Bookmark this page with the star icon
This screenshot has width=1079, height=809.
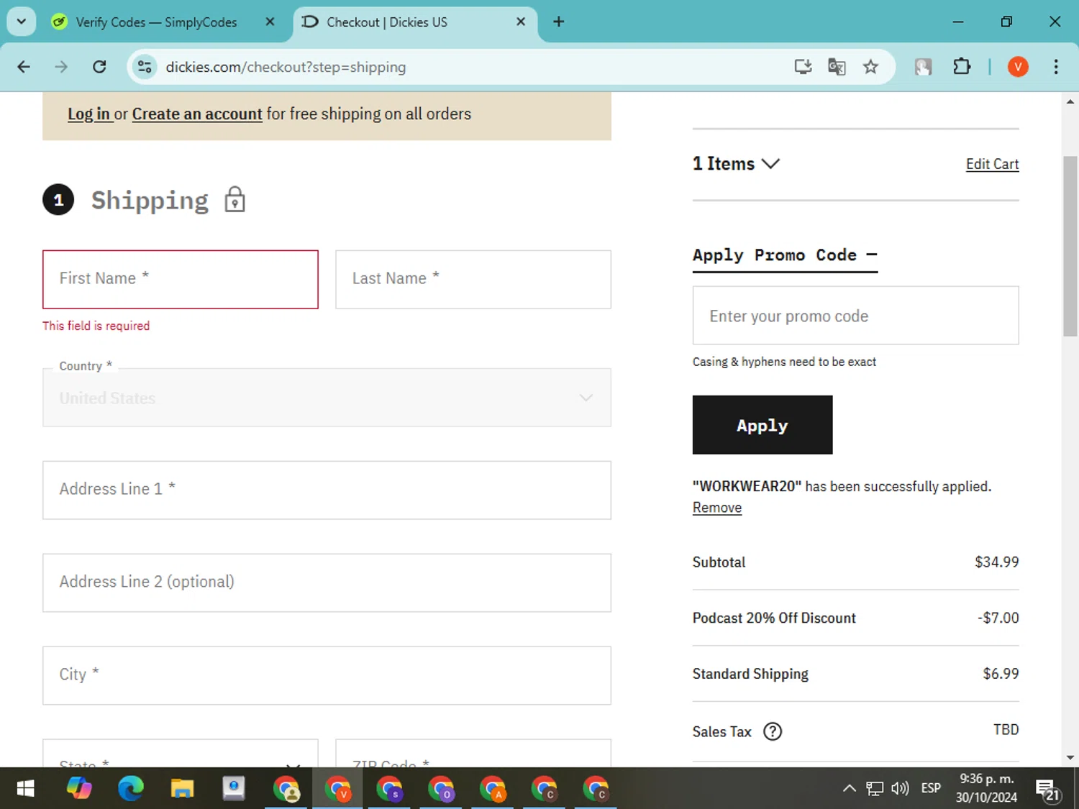point(870,67)
